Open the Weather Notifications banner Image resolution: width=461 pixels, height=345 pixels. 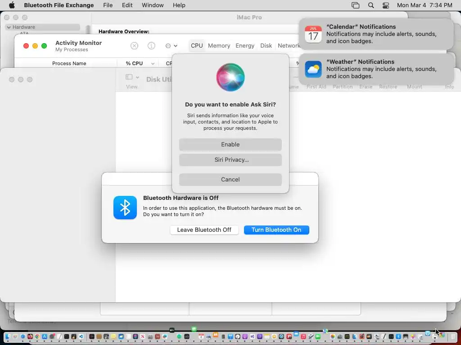tap(376, 69)
